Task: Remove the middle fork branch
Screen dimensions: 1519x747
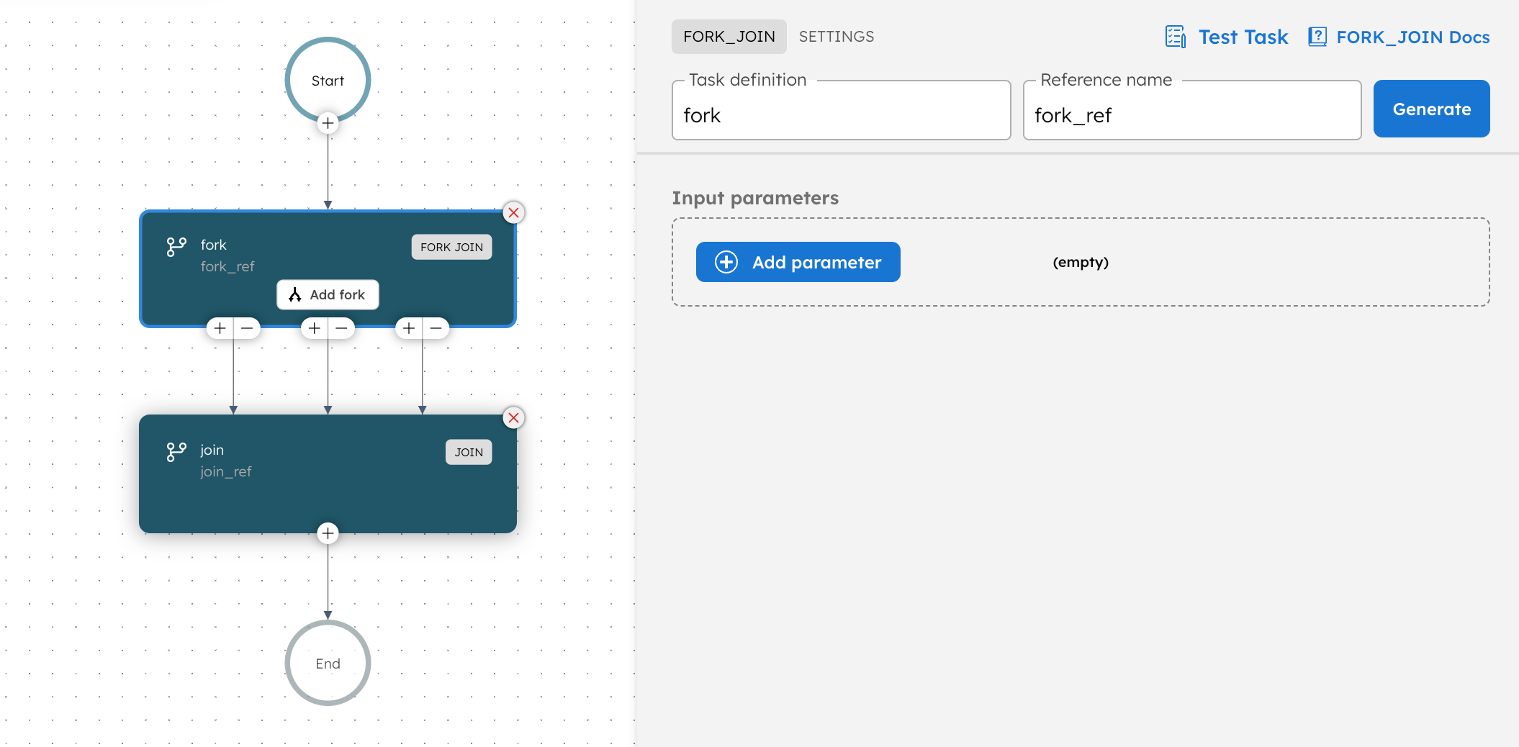Action: tap(341, 328)
